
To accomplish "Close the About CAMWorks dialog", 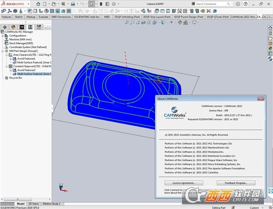I will (x=261, y=99).
